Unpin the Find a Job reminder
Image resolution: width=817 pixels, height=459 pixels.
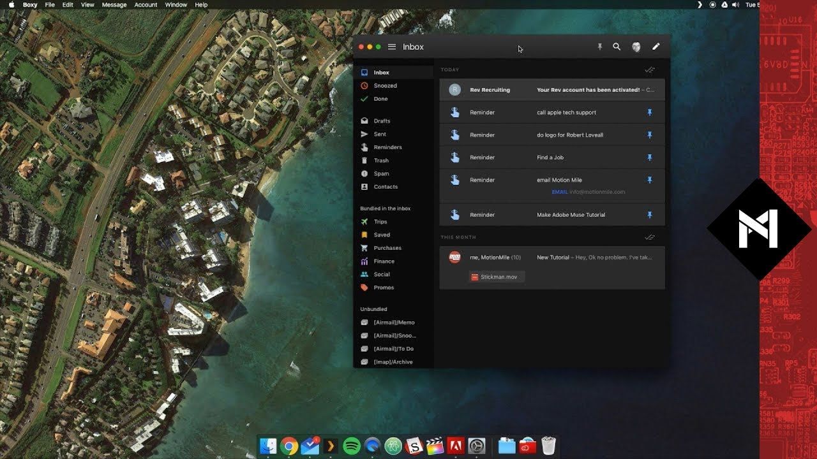tap(650, 157)
